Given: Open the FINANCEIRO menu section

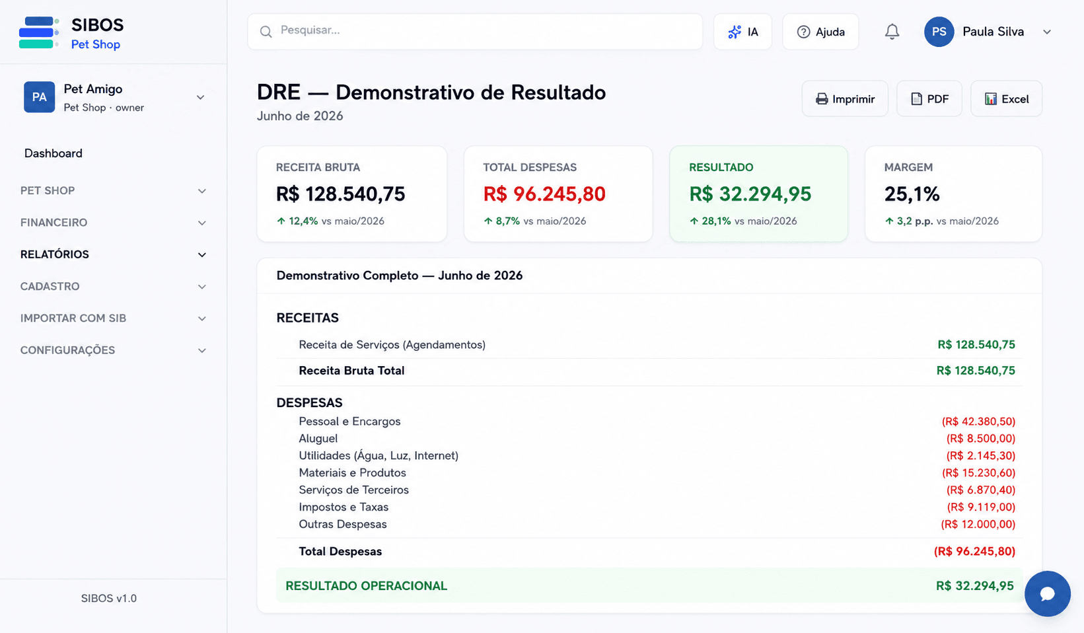Looking at the screenshot, I should coord(54,223).
